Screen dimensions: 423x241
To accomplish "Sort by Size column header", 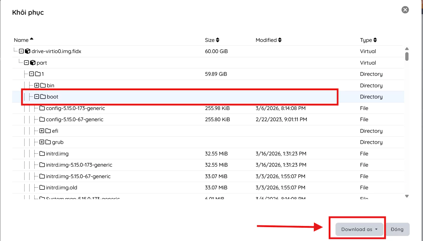I will (x=210, y=40).
